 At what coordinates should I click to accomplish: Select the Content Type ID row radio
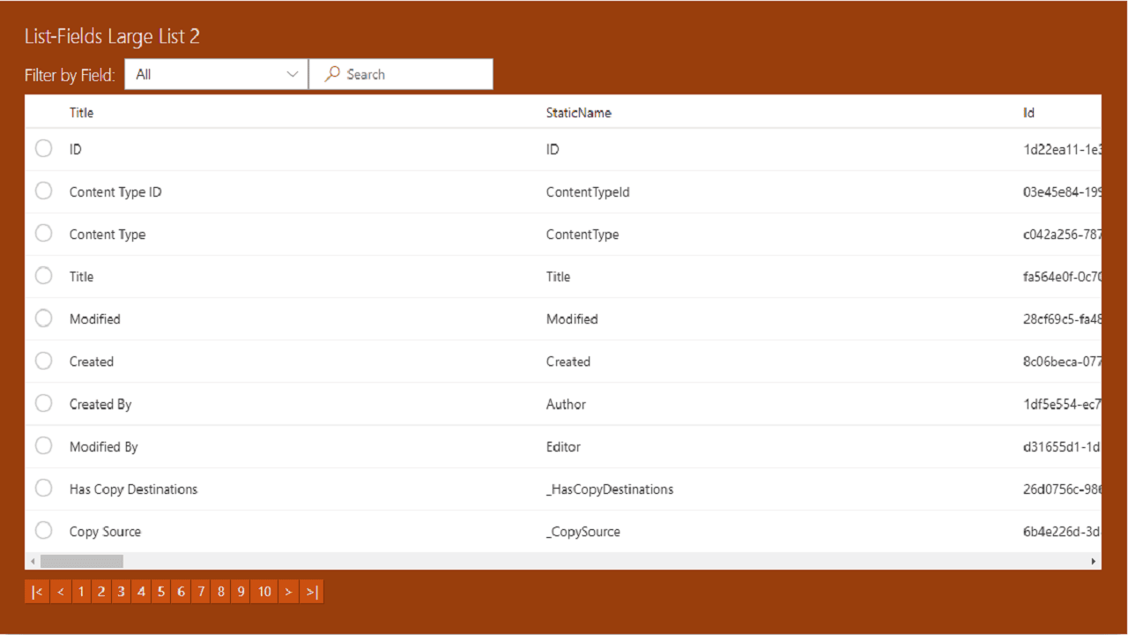[x=43, y=190]
